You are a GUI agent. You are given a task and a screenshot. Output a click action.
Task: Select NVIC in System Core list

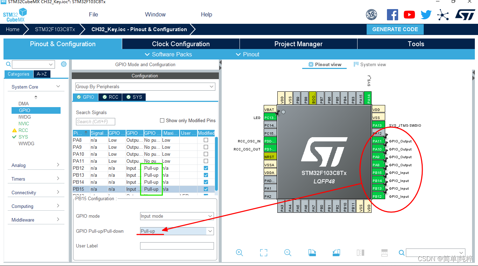(24, 124)
